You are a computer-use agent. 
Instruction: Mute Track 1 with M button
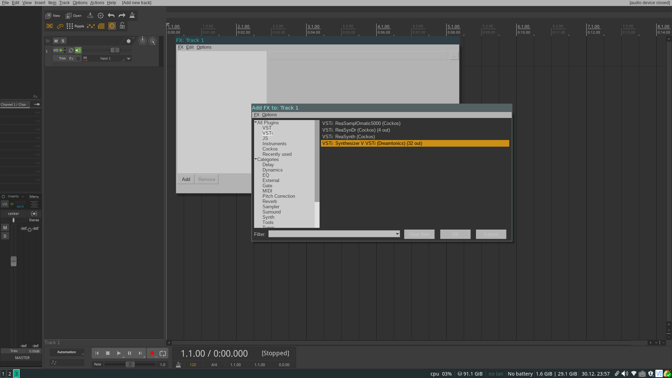pos(56,41)
